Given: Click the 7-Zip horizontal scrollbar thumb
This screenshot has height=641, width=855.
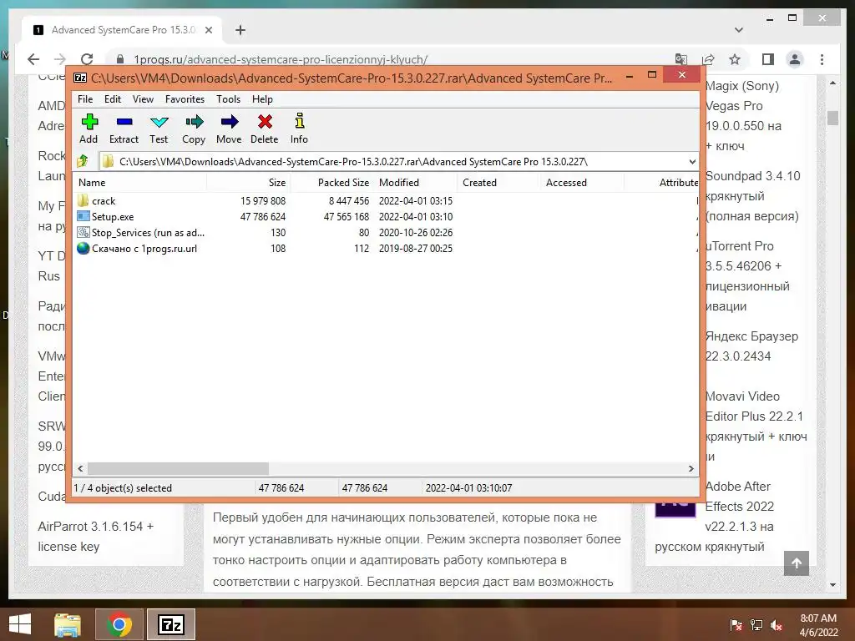Looking at the screenshot, I should [179, 469].
